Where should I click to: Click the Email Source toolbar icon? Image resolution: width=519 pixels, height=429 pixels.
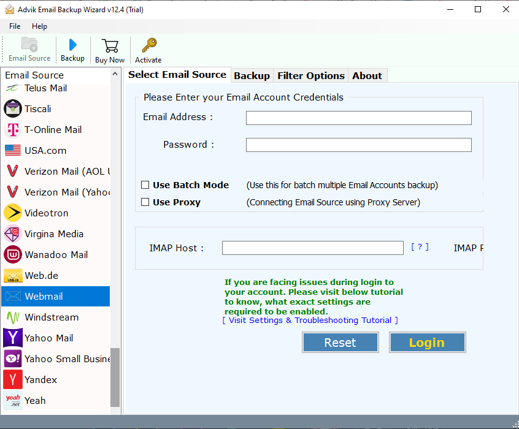click(29, 44)
